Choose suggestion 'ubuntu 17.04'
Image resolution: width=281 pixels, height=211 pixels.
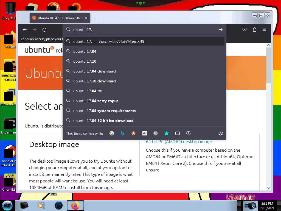(x=144, y=51)
